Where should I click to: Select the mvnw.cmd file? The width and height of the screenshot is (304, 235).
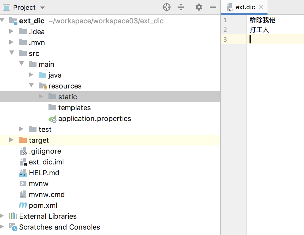pos(47,195)
